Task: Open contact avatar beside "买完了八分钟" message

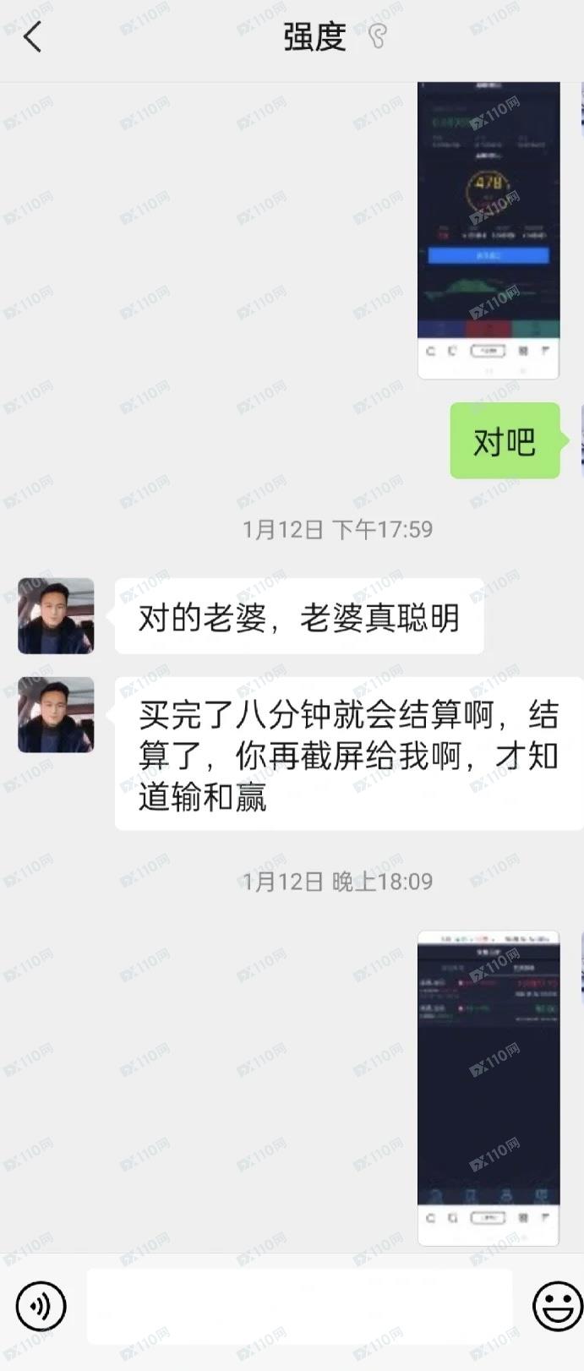Action: pos(56,714)
